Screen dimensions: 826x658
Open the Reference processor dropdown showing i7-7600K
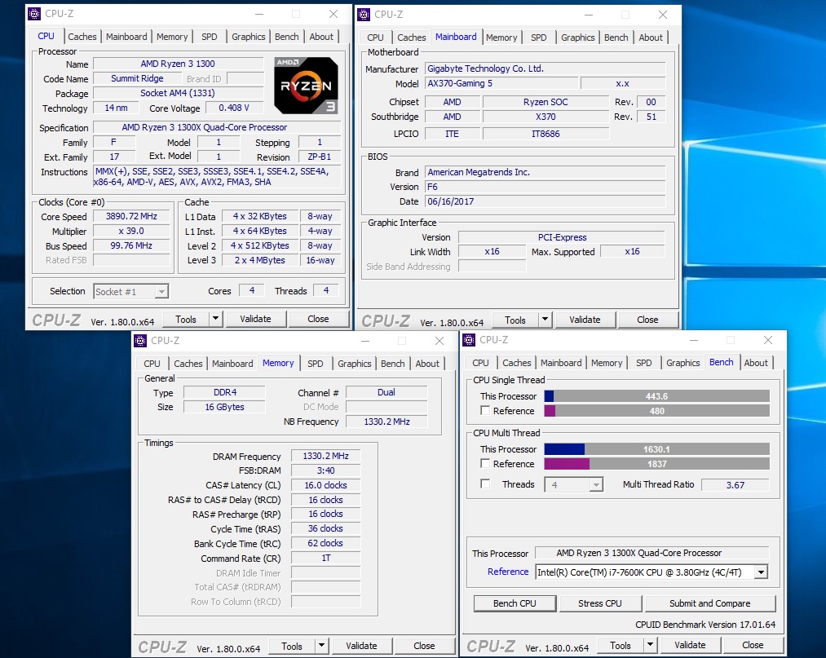(x=761, y=572)
